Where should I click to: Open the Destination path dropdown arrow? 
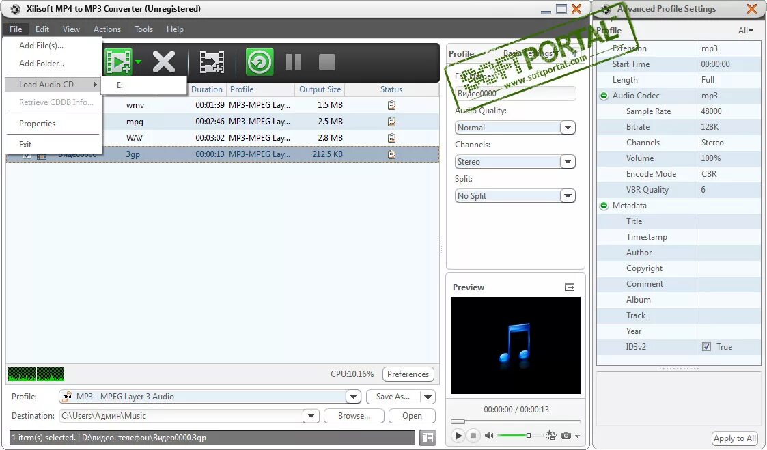tap(311, 416)
